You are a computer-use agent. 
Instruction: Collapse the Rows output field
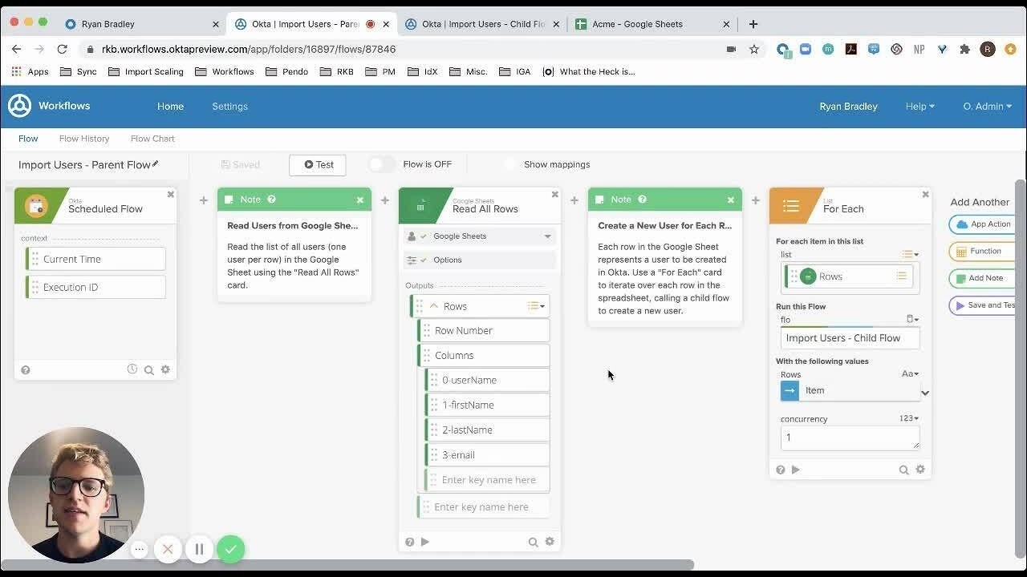coord(434,306)
